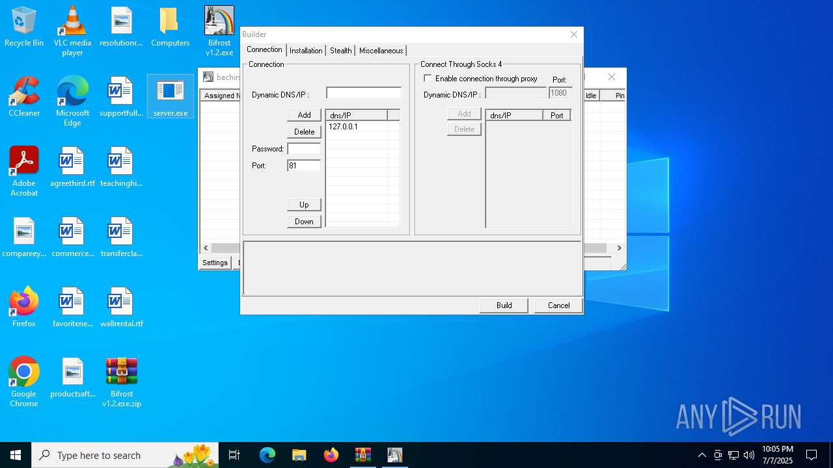The width and height of the screenshot is (833, 468).
Task: Select supportfull... Word document icon
Action: (x=121, y=97)
